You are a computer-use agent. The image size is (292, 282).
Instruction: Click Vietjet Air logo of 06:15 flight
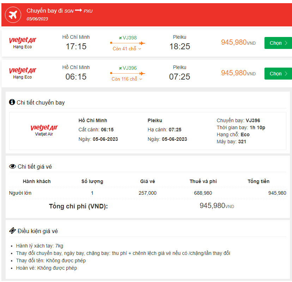click(23, 70)
